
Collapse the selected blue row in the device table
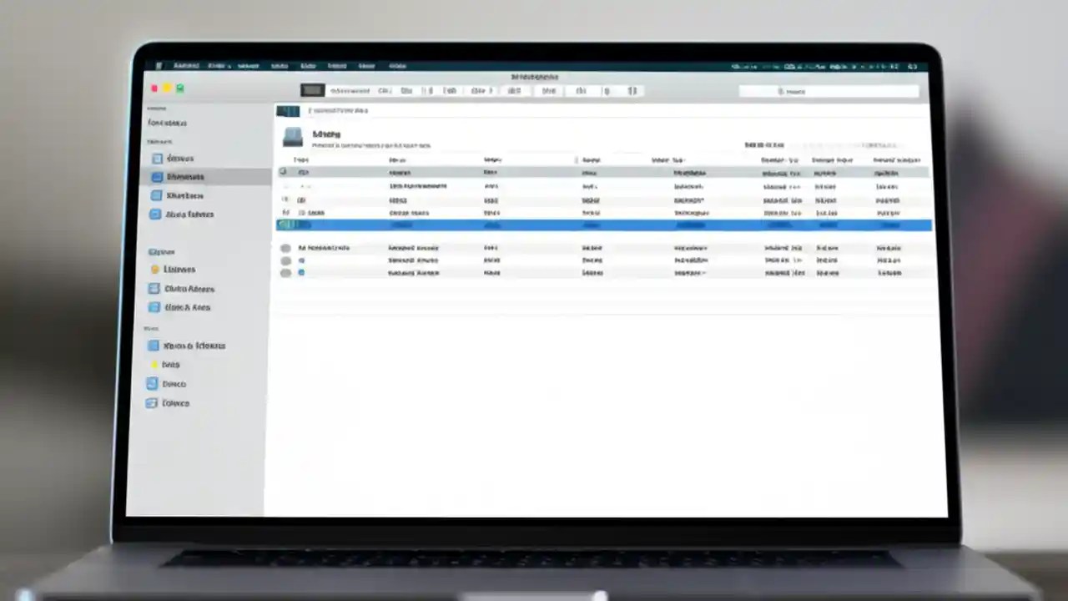(282, 225)
